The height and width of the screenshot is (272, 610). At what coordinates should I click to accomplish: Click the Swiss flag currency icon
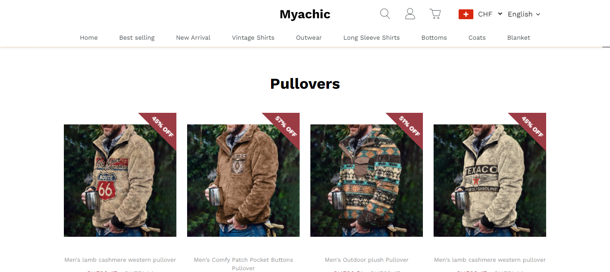[x=466, y=14]
